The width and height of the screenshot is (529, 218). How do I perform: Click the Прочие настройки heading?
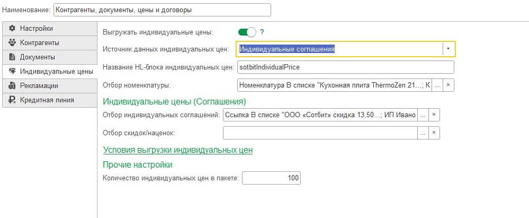(x=138, y=164)
